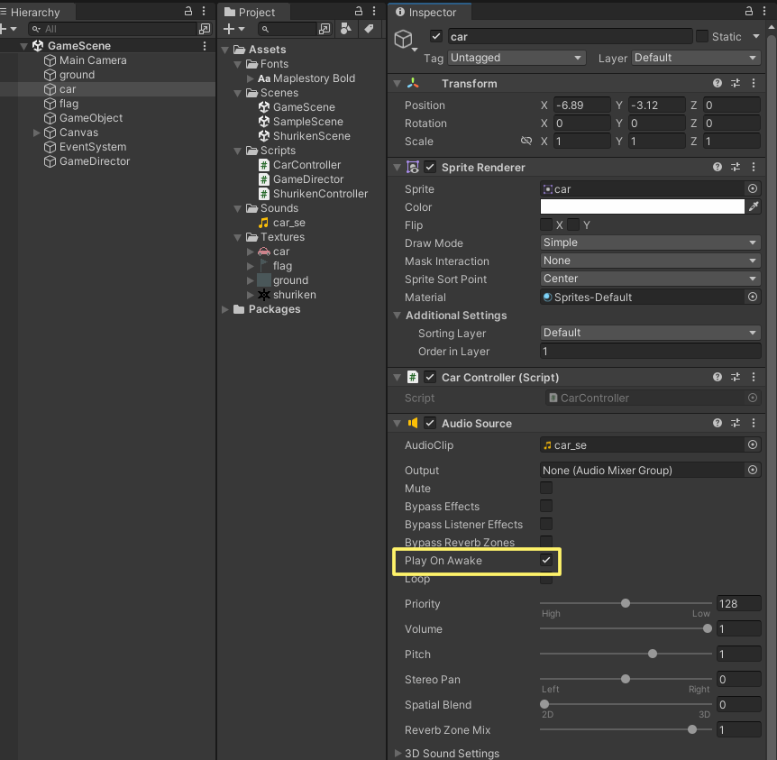Click Project search by label icon
Viewport: 777px width, 760px height.
(369, 29)
